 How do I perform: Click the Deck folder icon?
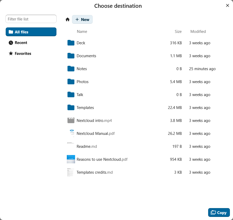tap(71, 43)
